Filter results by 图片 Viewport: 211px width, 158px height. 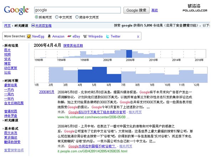(x=7, y=50)
